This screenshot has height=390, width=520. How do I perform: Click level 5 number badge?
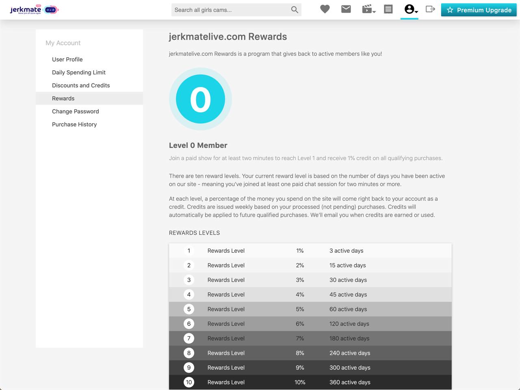tap(189, 309)
